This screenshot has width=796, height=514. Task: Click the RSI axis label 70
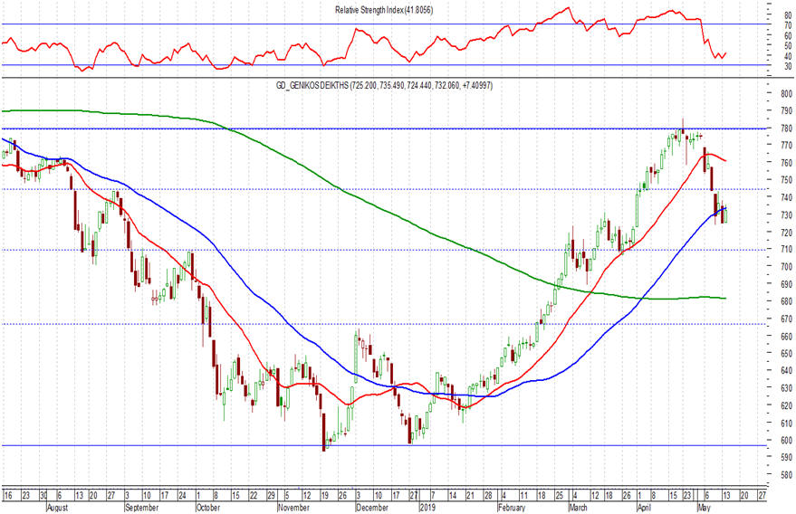pos(788,25)
